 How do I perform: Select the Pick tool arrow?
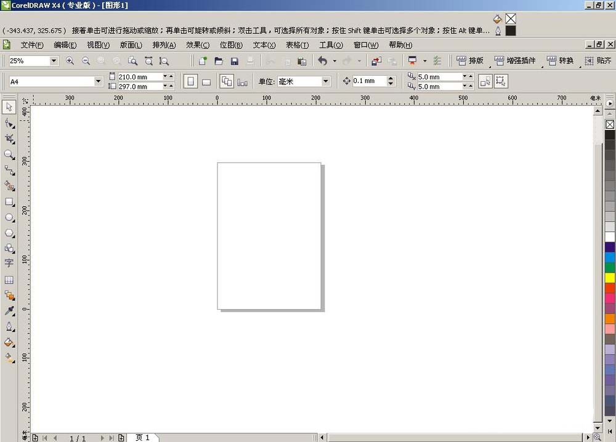click(9, 107)
